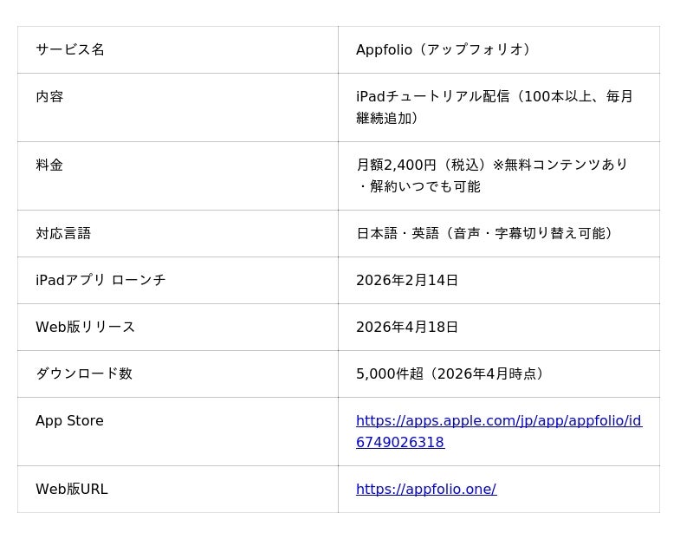Open the App Store apps.apple.com link
This screenshot has width=693, height=539.
(x=498, y=421)
